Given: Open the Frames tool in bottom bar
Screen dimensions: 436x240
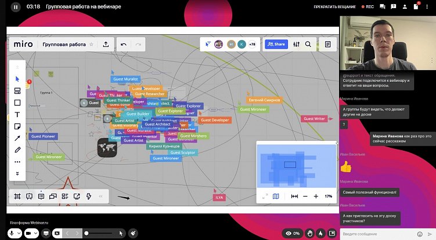Looking at the screenshot, I should click(x=17, y=197).
